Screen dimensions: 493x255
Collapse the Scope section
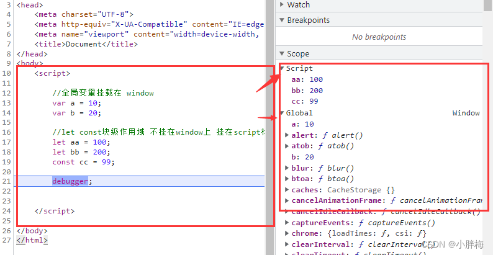pyautogui.click(x=281, y=54)
